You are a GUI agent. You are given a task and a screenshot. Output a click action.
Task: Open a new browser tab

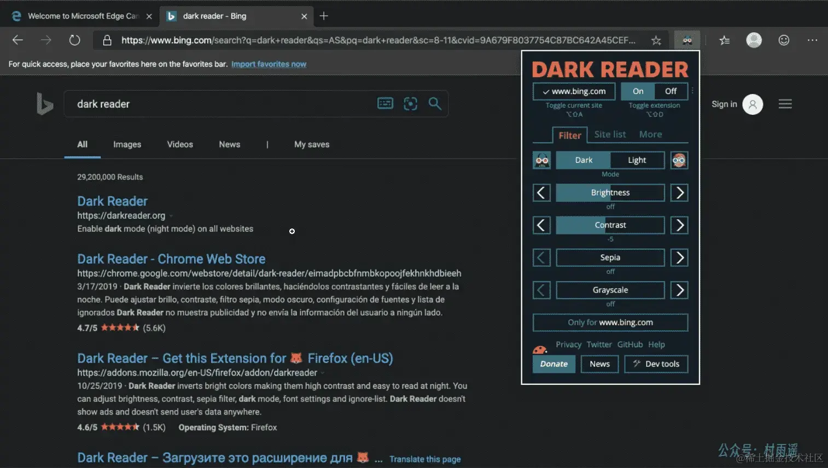(324, 16)
